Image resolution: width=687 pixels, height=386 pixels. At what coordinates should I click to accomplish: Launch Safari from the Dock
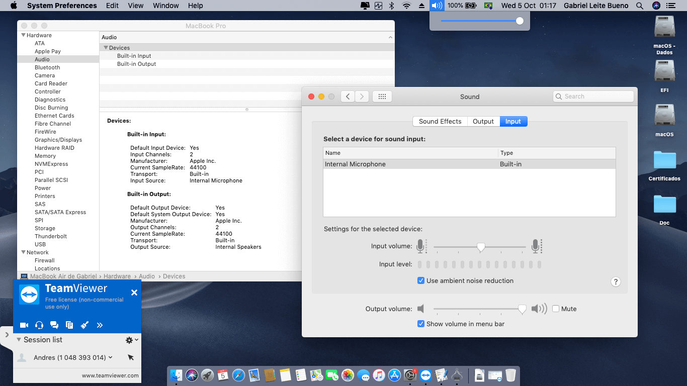[x=238, y=375]
